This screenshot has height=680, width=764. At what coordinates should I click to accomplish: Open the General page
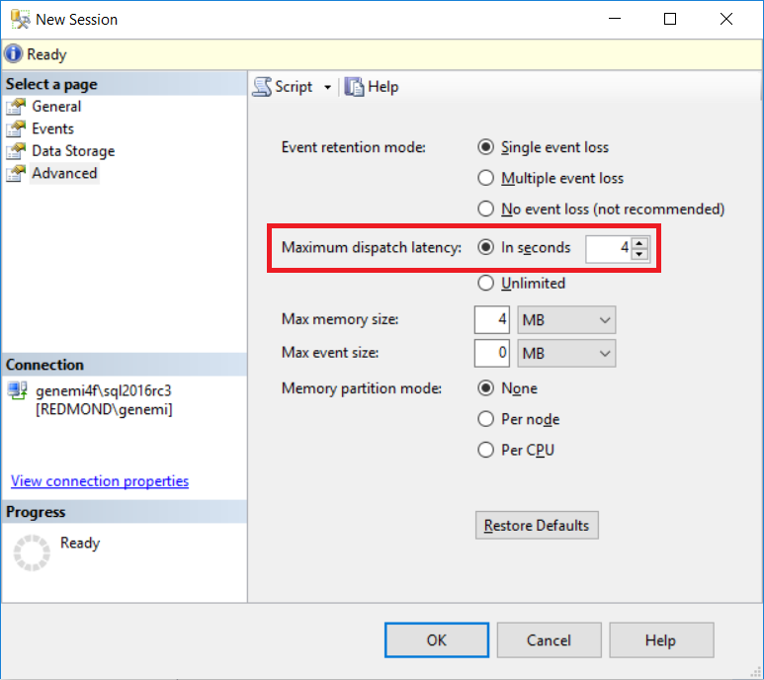(x=56, y=106)
